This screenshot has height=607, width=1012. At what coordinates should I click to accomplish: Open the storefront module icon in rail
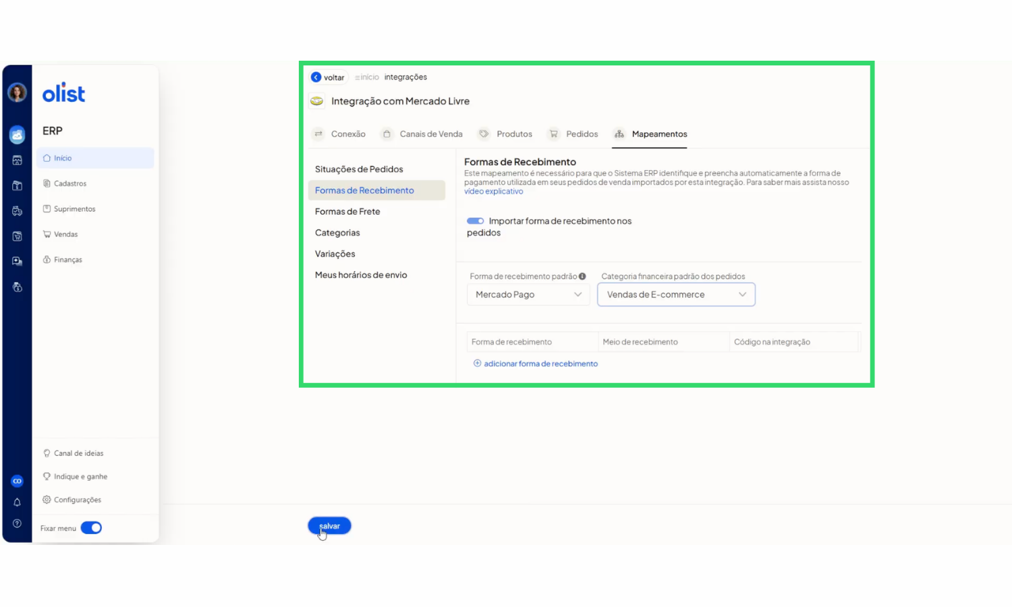[17, 161]
